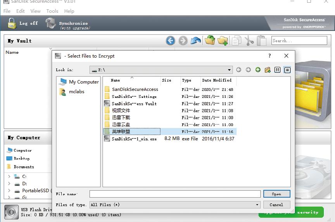Open the Tools menu

coord(52,11)
